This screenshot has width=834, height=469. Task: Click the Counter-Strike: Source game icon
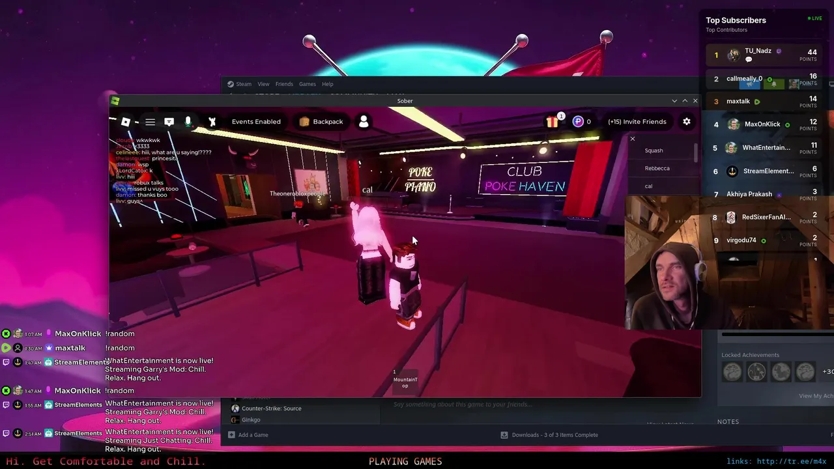[235, 408]
